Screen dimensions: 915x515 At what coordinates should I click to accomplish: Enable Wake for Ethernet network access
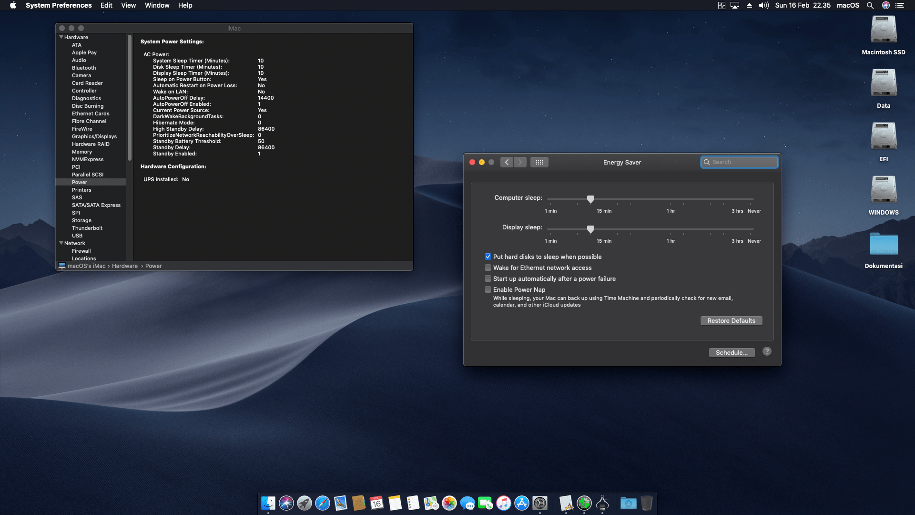[488, 268]
